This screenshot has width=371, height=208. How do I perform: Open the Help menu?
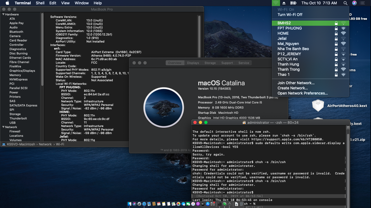click(x=98, y=3)
